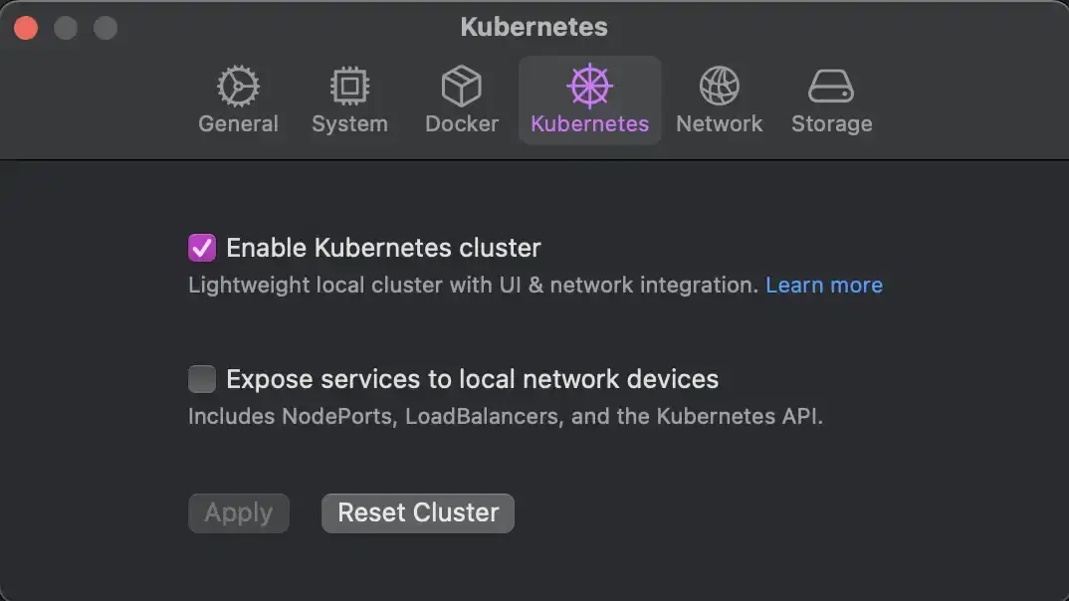The image size is (1069, 601).
Task: Click the Lightweight local cluster description text
Action: 473,285
